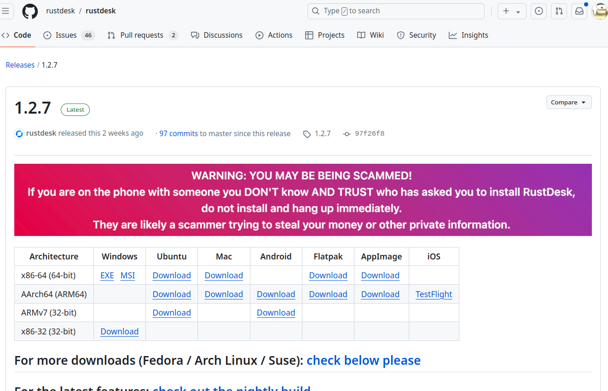Go back to Releases breadcrumb
Viewport: 608px width, 391px height.
pos(20,65)
